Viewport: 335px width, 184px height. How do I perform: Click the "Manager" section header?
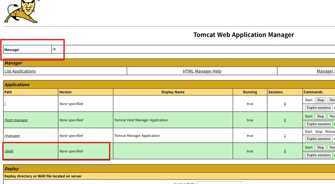click(13, 63)
